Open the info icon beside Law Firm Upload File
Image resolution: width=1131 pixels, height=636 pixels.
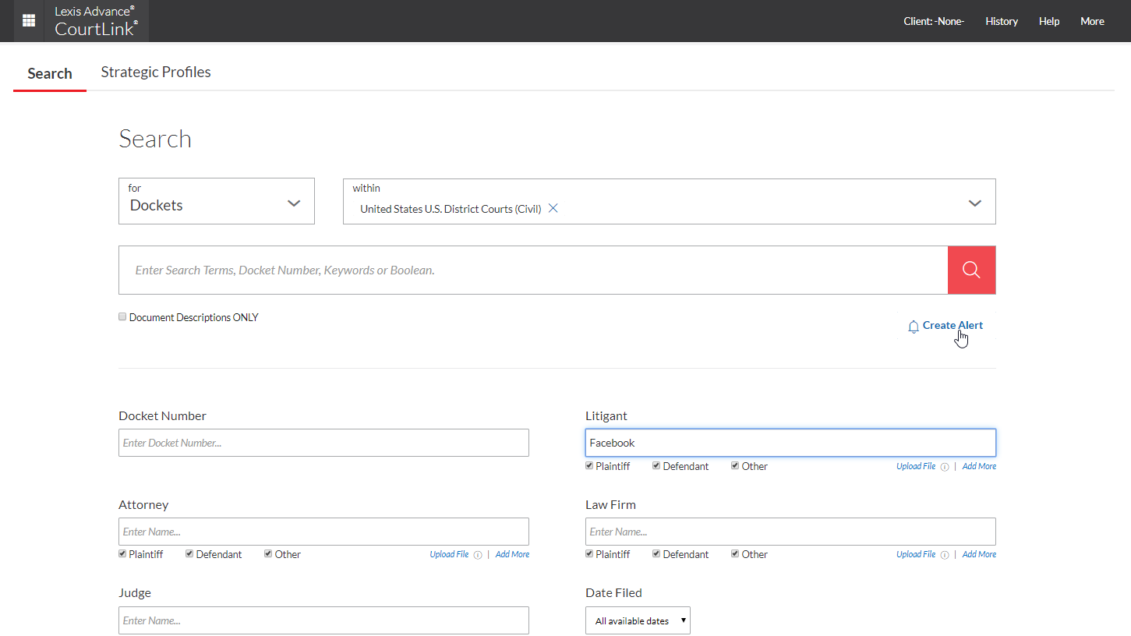click(x=945, y=554)
